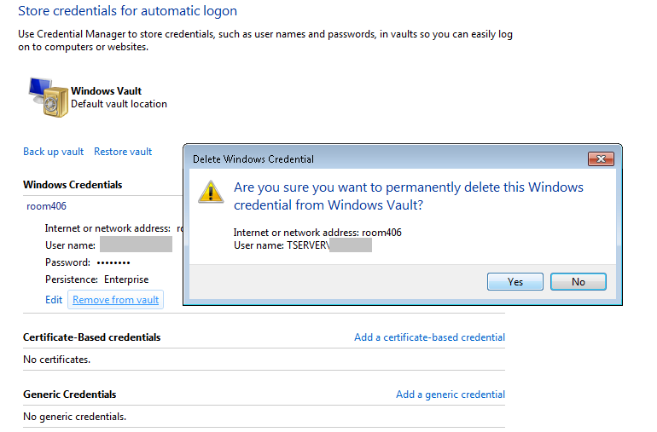Screen dimensions: 657x432
Task: Click the Windows Credentials heading
Action: point(73,185)
